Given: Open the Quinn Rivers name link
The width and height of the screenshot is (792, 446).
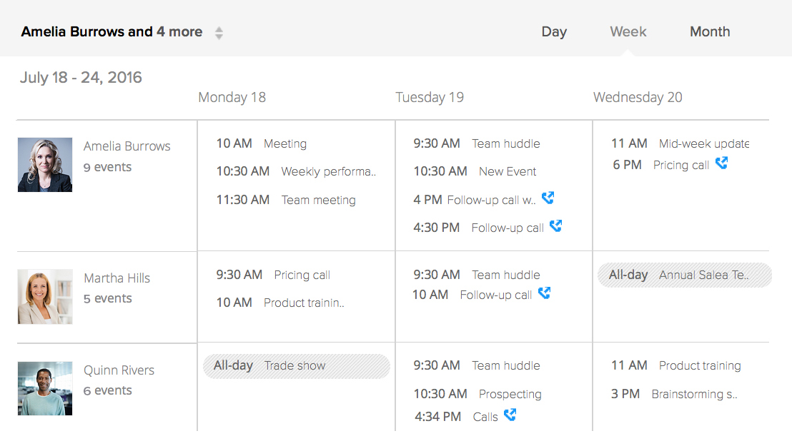Looking at the screenshot, I should 119,370.
